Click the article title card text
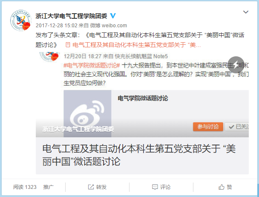This screenshot has height=197, width=259. [139, 155]
